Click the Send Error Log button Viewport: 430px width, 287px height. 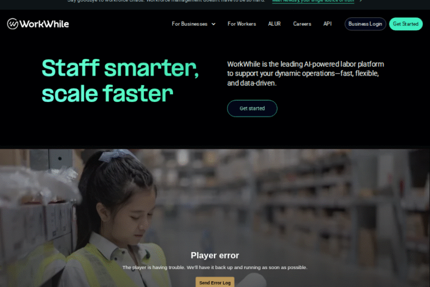click(215, 283)
